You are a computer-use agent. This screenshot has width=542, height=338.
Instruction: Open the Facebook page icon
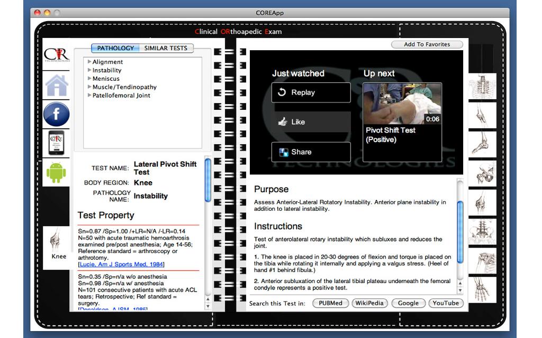[x=57, y=114]
